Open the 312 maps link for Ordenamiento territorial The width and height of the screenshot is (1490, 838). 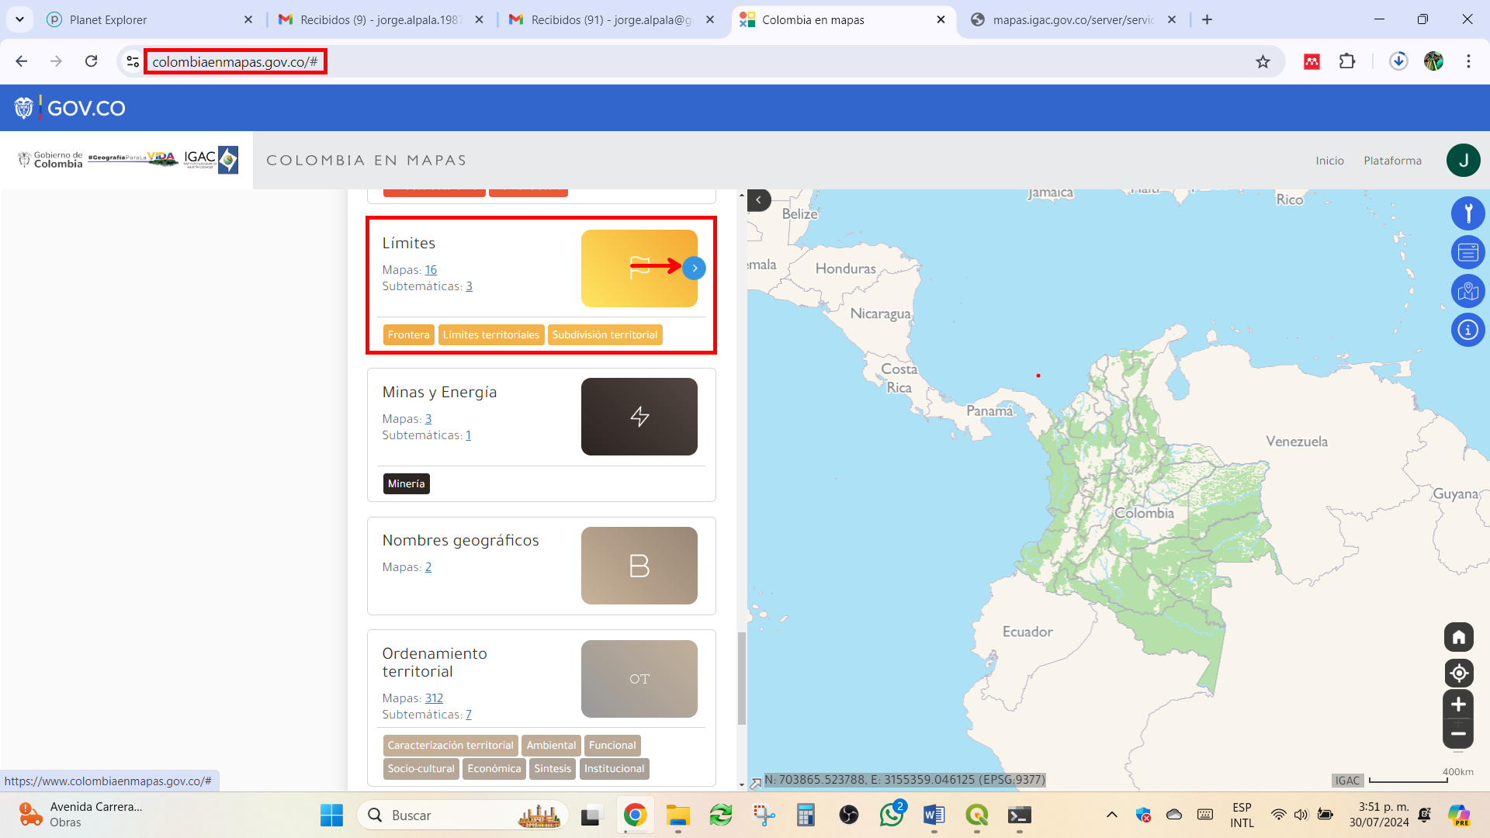[x=434, y=698]
